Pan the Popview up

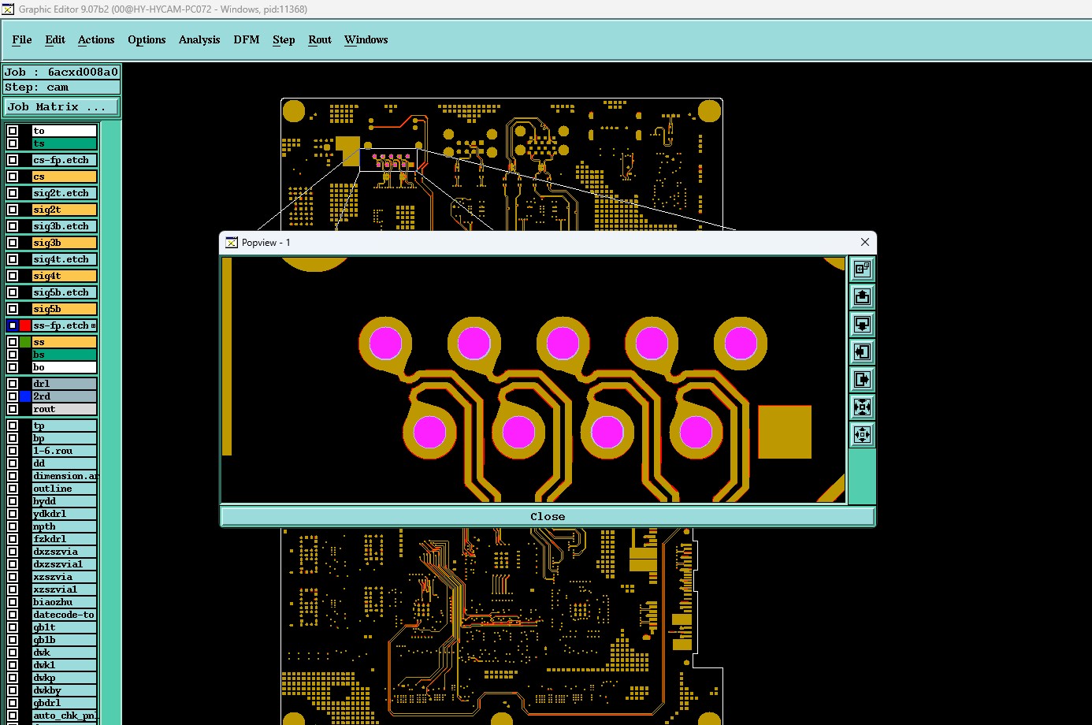pyautogui.click(x=862, y=297)
